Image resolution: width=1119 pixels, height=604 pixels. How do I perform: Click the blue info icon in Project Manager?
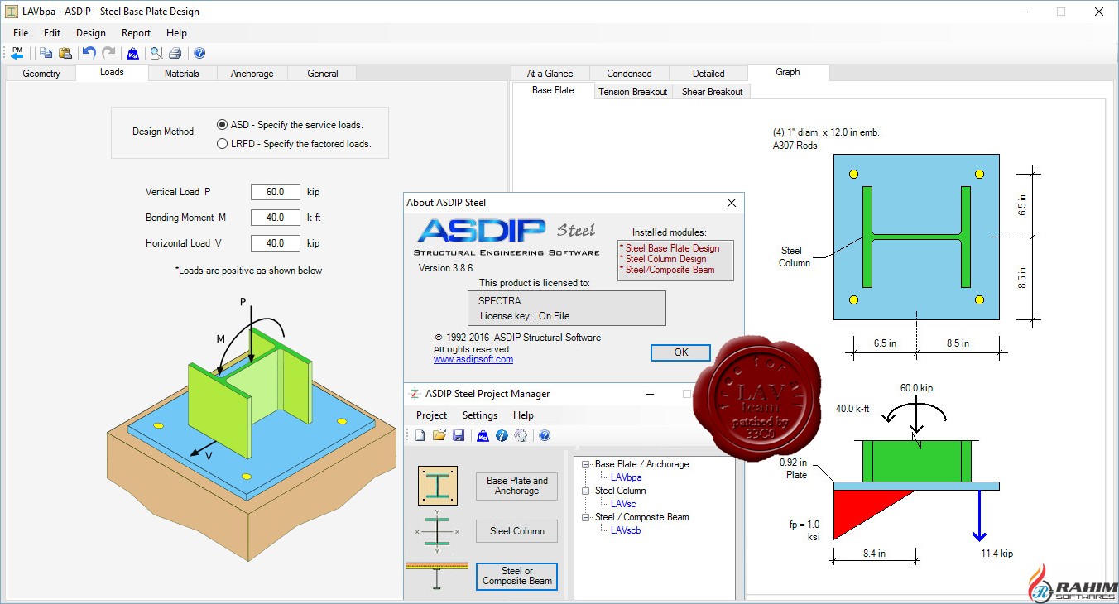coord(501,435)
